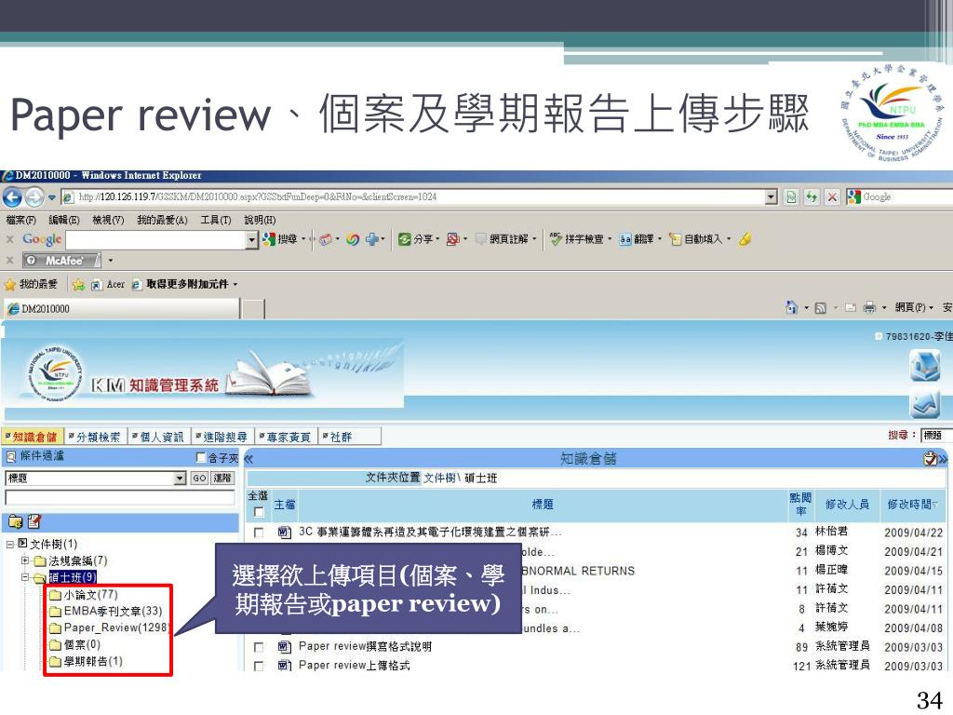This screenshot has width=953, height=715.
Task: Click the Print icon in command bar
Action: (x=870, y=308)
